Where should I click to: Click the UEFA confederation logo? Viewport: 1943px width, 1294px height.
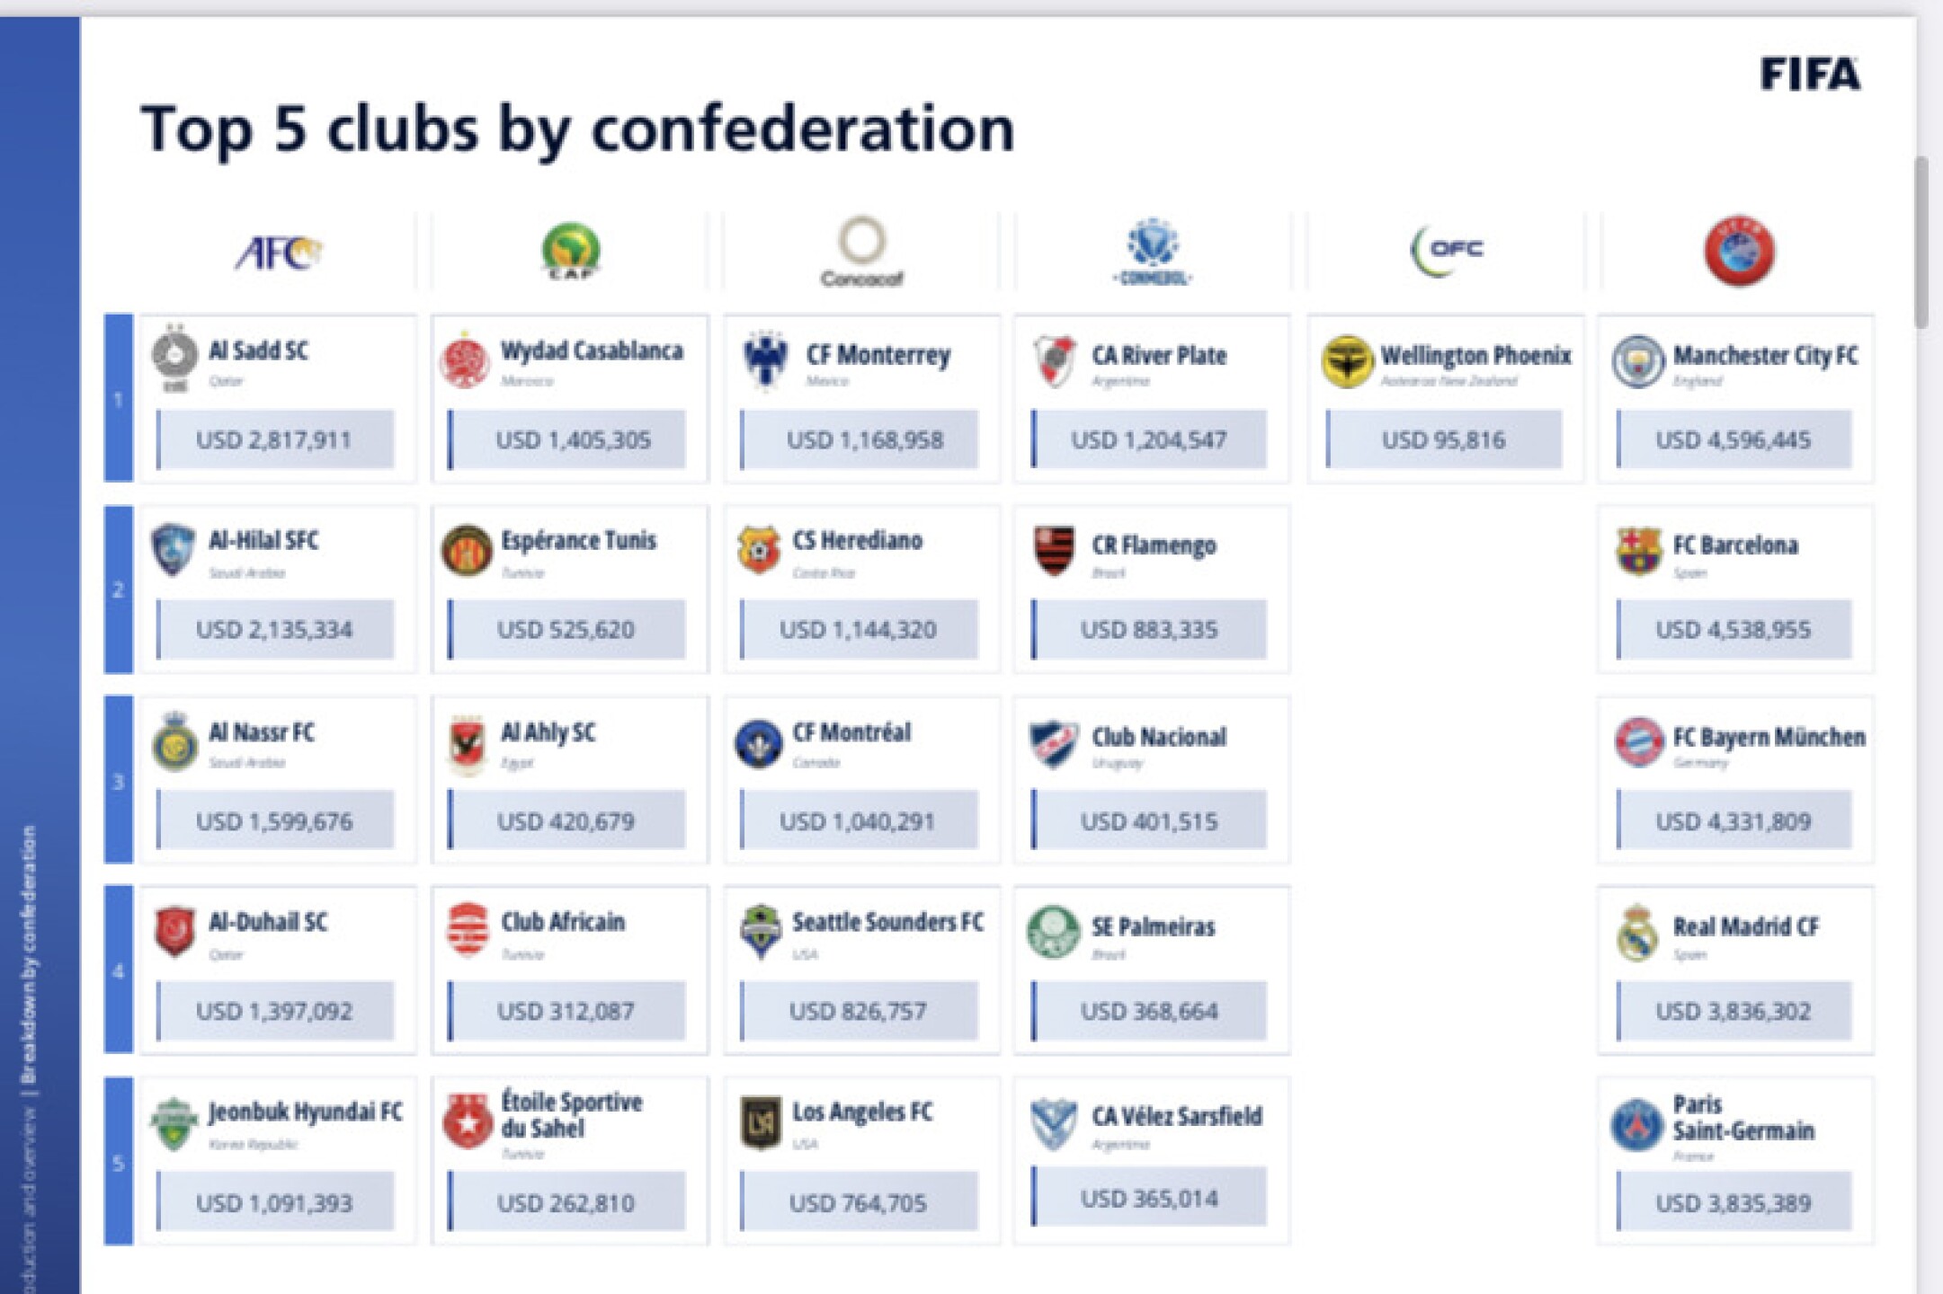(x=1738, y=251)
